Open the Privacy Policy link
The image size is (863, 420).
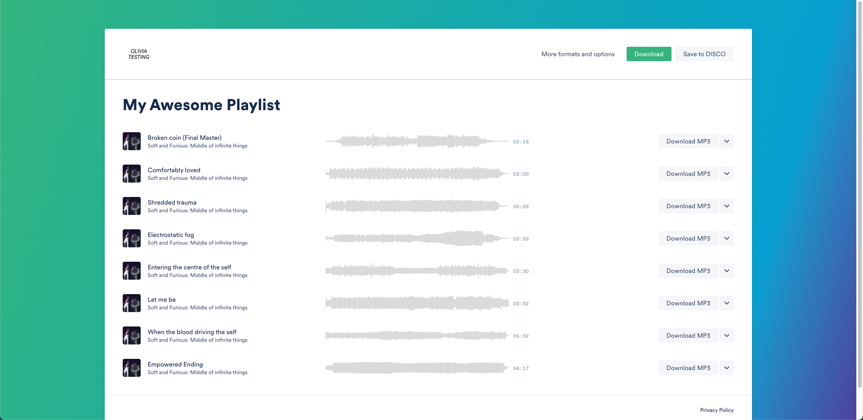coord(717,410)
